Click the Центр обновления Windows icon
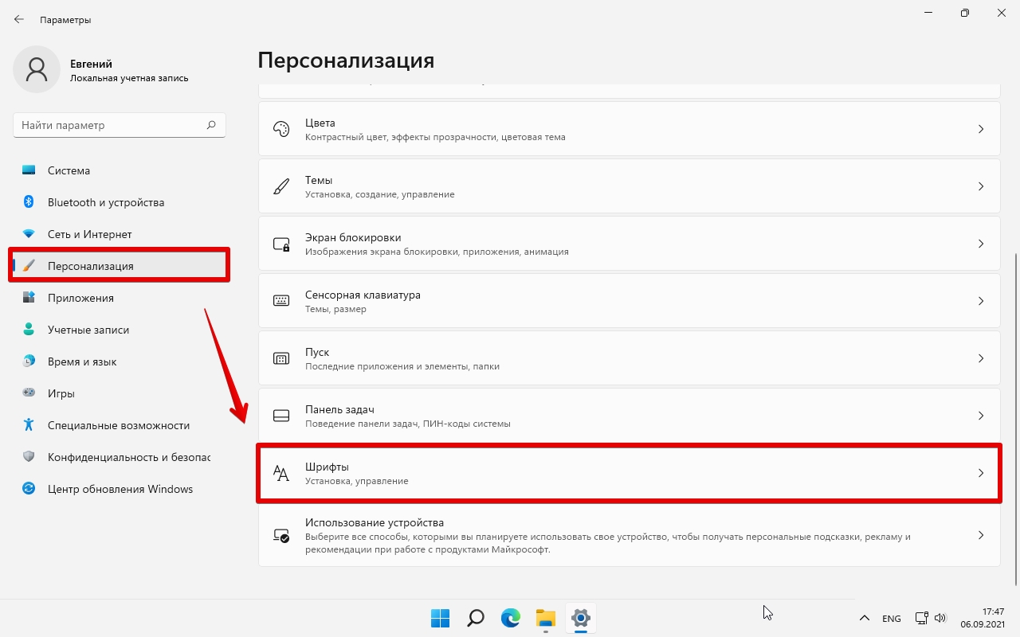The height and width of the screenshot is (637, 1020). click(x=29, y=489)
